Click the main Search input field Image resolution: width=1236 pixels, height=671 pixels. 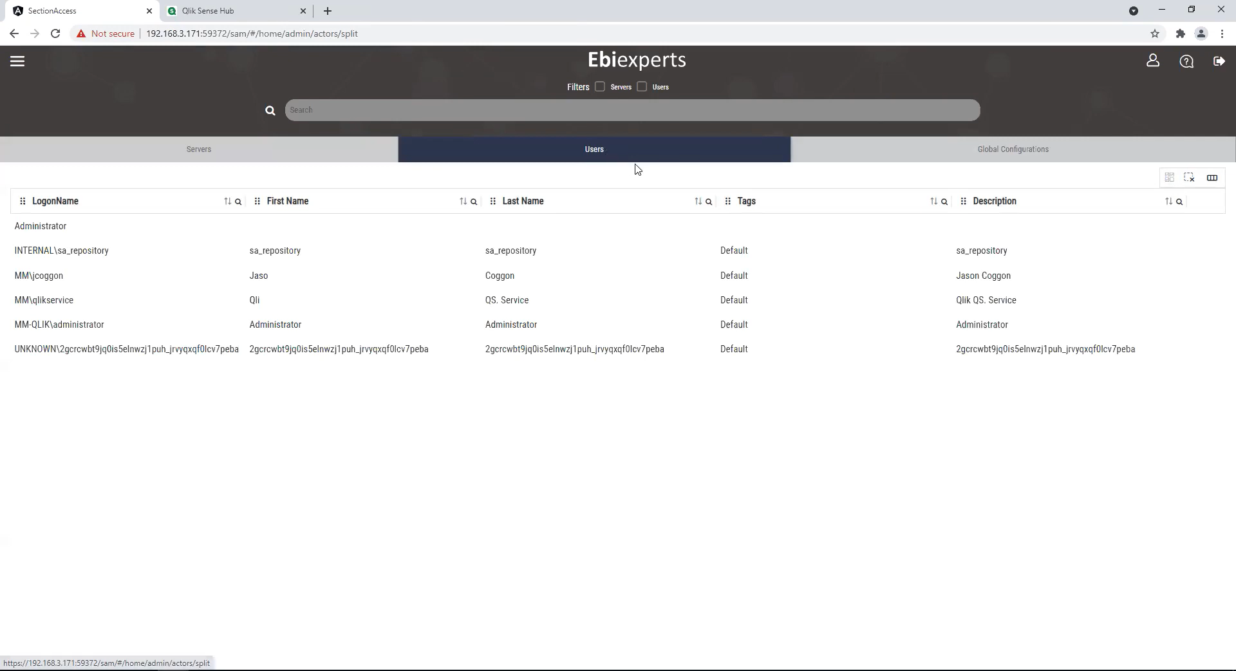tap(632, 110)
